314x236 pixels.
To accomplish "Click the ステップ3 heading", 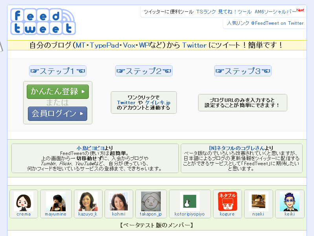I will tap(243, 71).
